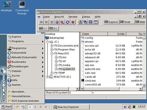Viewport: 147px width, 110px height.
Task: Tile windows horizontally toolbar icon
Action: 90,22
